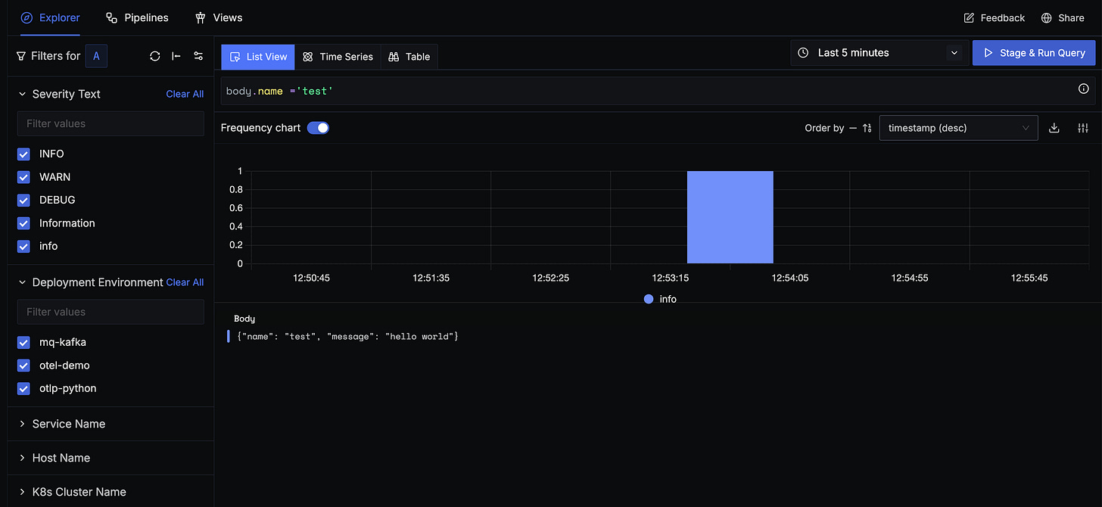Screen dimensions: 1102x507
Task: Toggle the Frequency chart switch off
Action: [318, 128]
